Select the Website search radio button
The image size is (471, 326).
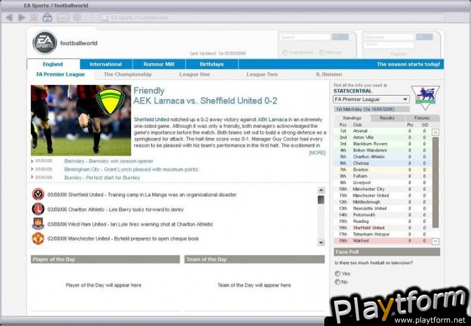pos(322,53)
